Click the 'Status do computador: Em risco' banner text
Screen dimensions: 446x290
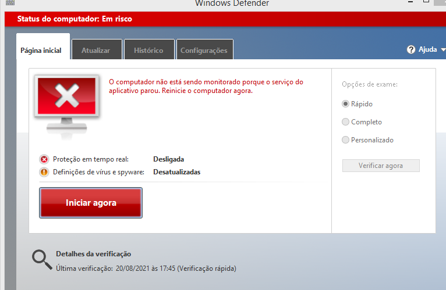tap(75, 19)
